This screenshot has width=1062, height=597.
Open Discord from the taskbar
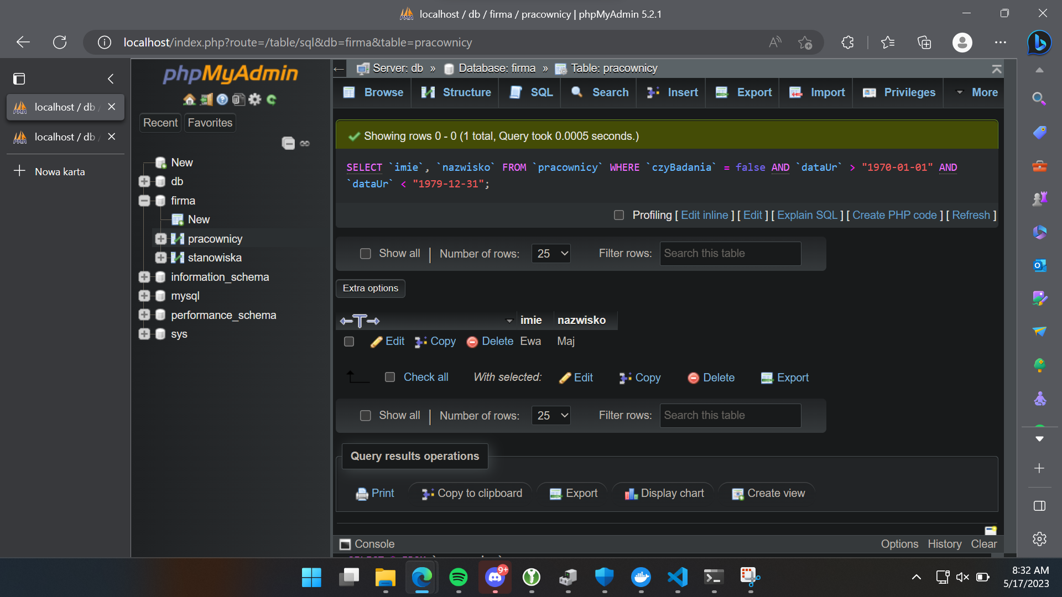495,578
